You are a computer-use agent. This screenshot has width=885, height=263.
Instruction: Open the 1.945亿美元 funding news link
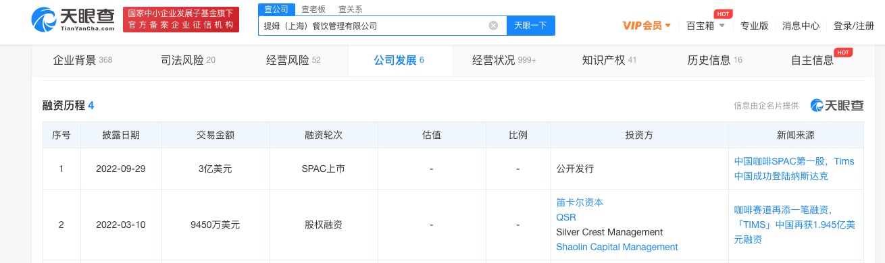click(794, 225)
